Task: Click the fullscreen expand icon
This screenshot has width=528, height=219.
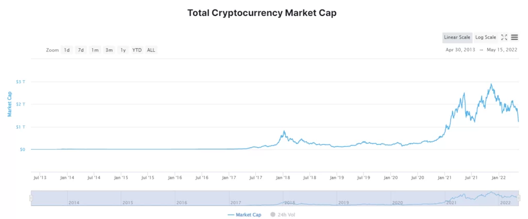Action: 504,37
